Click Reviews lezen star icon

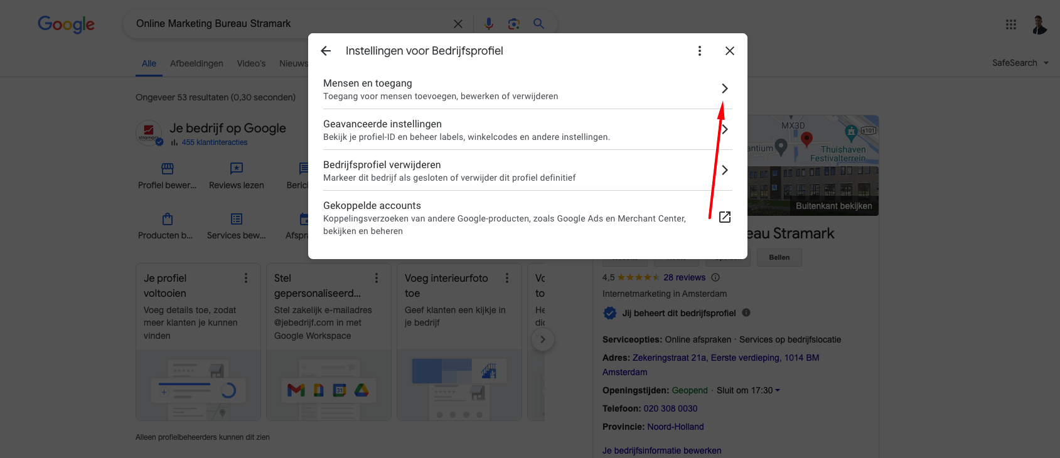coord(237,169)
